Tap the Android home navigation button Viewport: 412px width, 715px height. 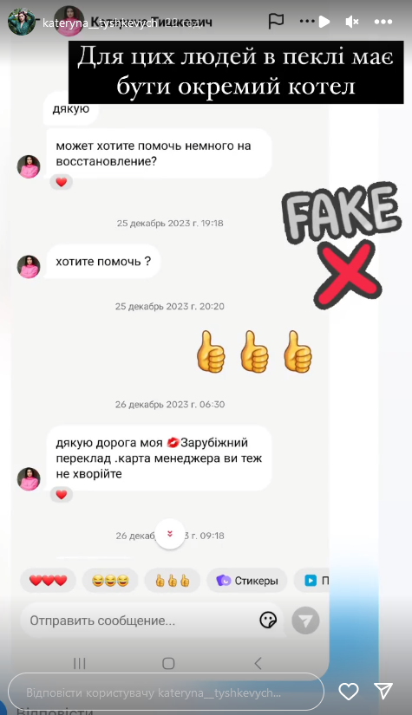click(168, 663)
